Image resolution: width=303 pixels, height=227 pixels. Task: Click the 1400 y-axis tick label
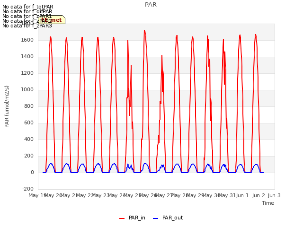27,57
